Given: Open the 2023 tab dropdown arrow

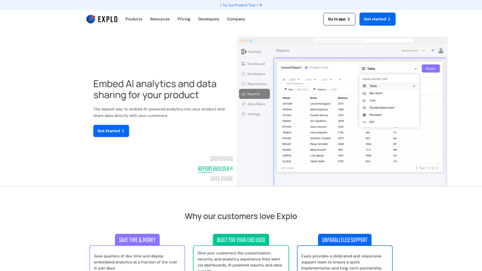Looking at the screenshot, I should click(x=298, y=80).
